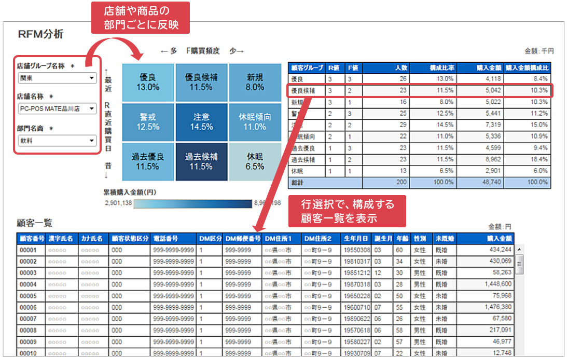Click the 警戒 12.5% matrix cell

click(x=148, y=122)
